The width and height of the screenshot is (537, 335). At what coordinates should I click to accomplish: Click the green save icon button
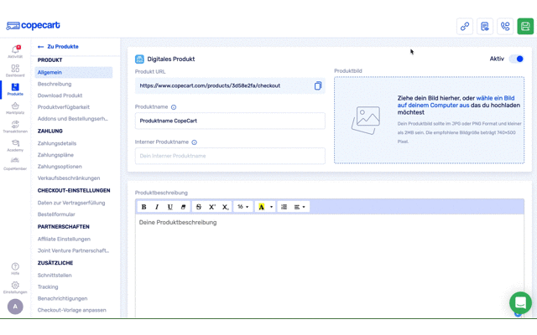525,26
